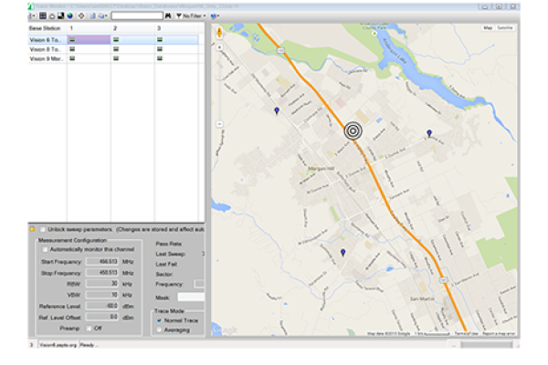This screenshot has height=365, width=548.
Task: Click the binoculars find icon
Action: [x=168, y=16]
